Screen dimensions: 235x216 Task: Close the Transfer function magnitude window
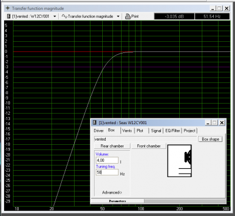pos(226,8)
